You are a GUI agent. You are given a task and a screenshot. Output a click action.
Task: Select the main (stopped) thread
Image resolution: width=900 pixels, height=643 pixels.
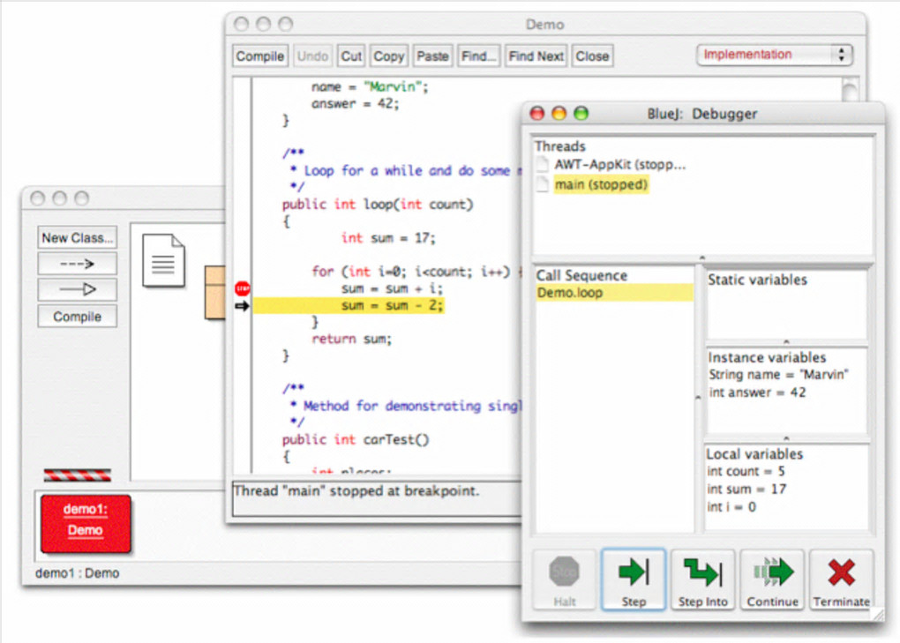[601, 185]
